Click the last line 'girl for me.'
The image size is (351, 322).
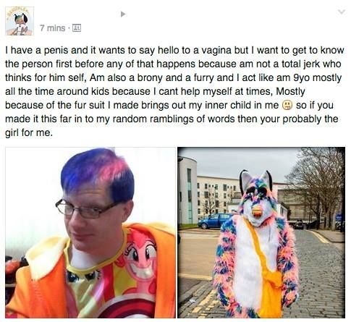pos(29,133)
